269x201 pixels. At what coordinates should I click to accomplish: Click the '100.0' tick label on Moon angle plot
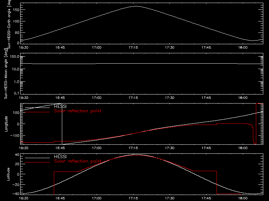pos(14,57)
